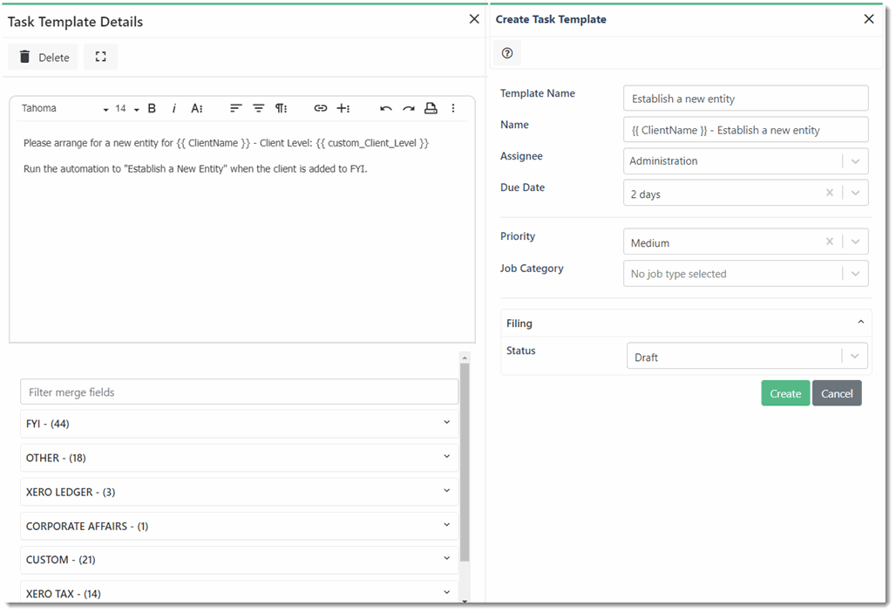Print the task template text
896x613 pixels.
pos(431,108)
